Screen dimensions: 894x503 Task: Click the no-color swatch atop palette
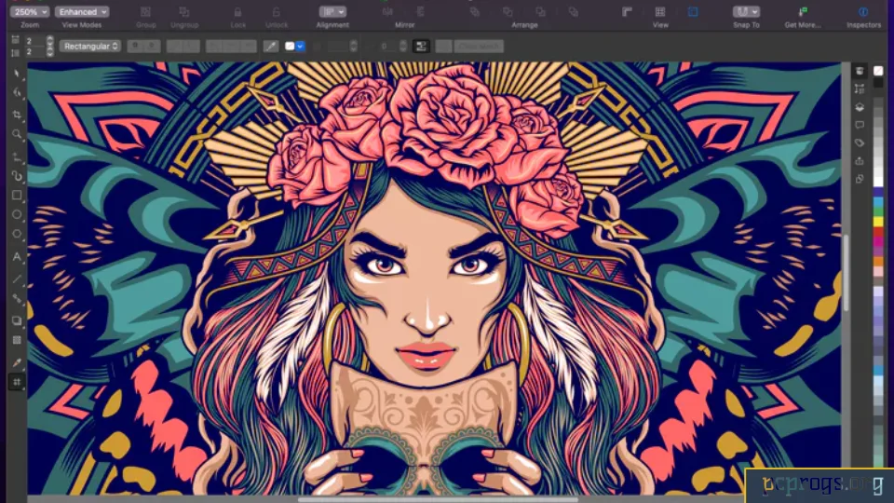point(878,71)
